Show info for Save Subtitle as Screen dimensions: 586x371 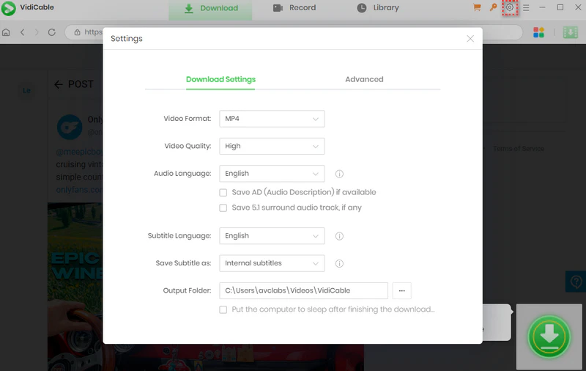click(x=339, y=264)
